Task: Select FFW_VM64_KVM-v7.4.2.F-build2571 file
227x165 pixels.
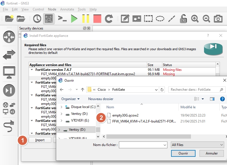Action: click(x=144, y=121)
